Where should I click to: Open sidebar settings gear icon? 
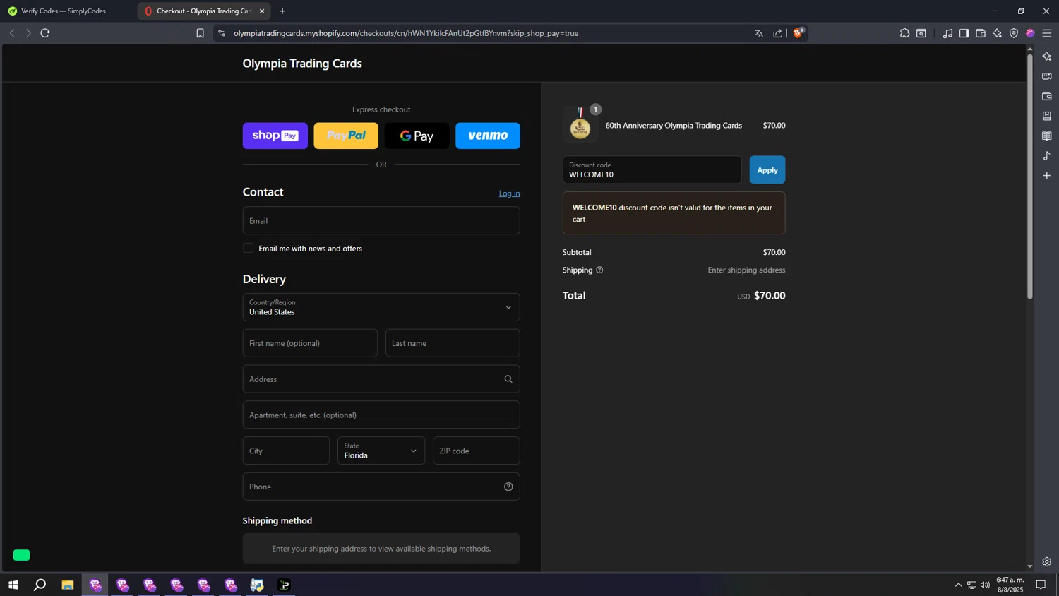1046,562
